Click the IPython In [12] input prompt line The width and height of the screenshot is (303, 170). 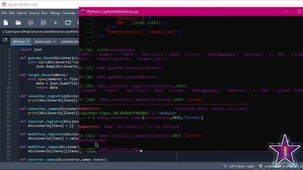point(111,149)
